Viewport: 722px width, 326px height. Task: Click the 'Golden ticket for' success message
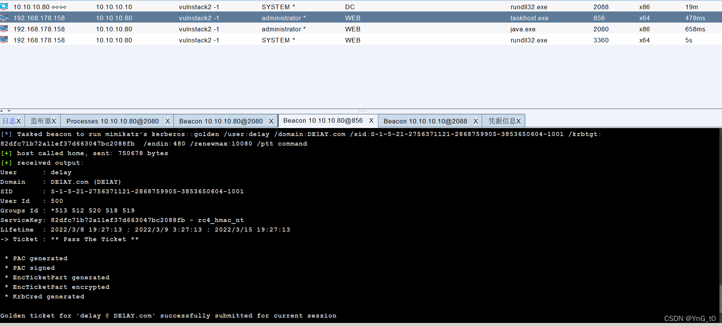(x=168, y=316)
